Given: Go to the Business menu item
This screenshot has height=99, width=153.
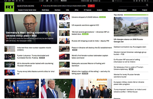Looking at the screenshot, I should (57, 10).
